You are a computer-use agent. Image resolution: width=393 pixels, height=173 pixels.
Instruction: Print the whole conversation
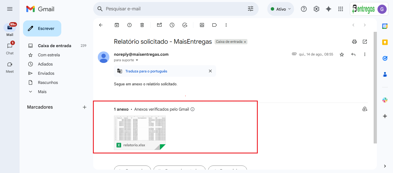354,42
